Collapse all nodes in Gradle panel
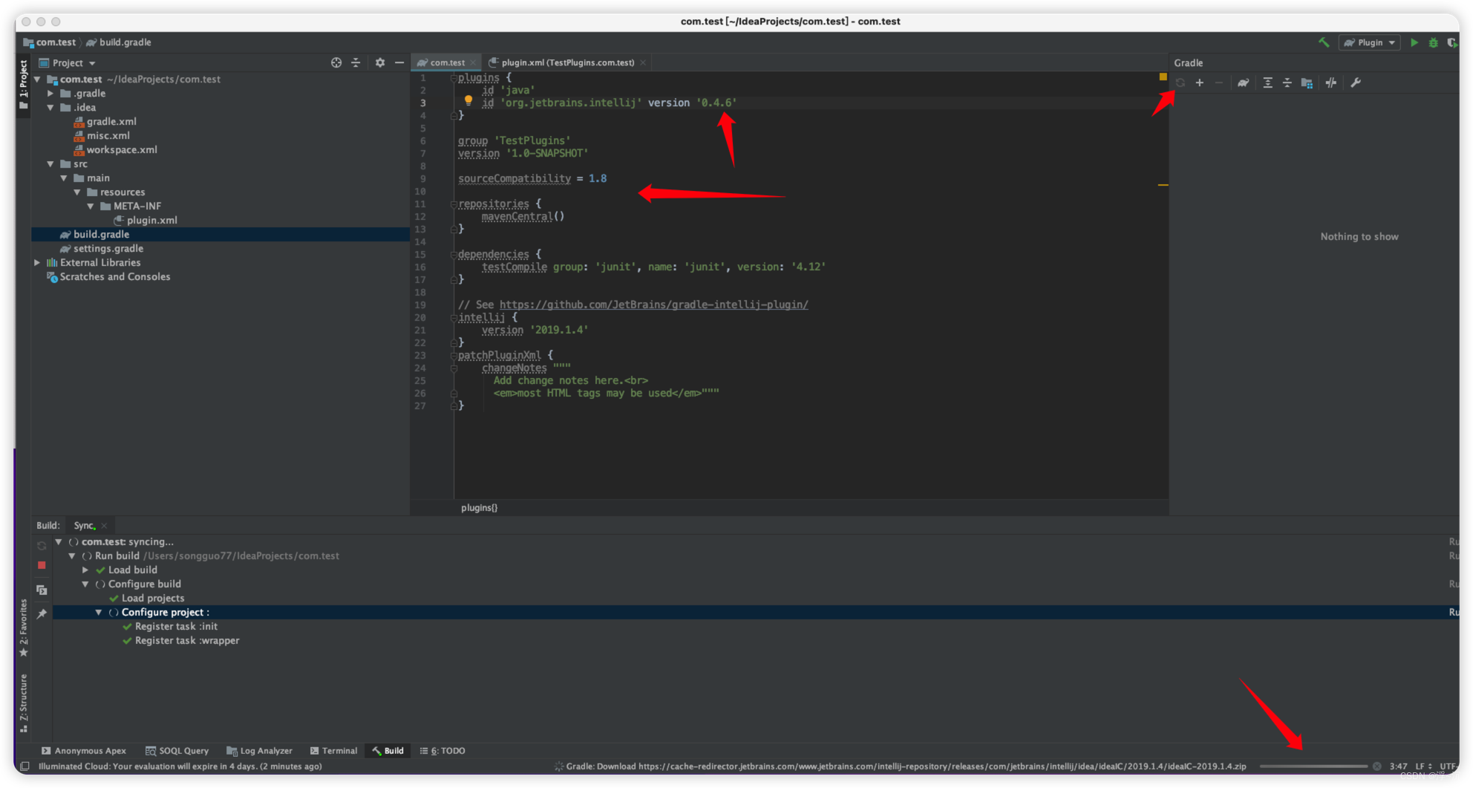 (x=1287, y=82)
